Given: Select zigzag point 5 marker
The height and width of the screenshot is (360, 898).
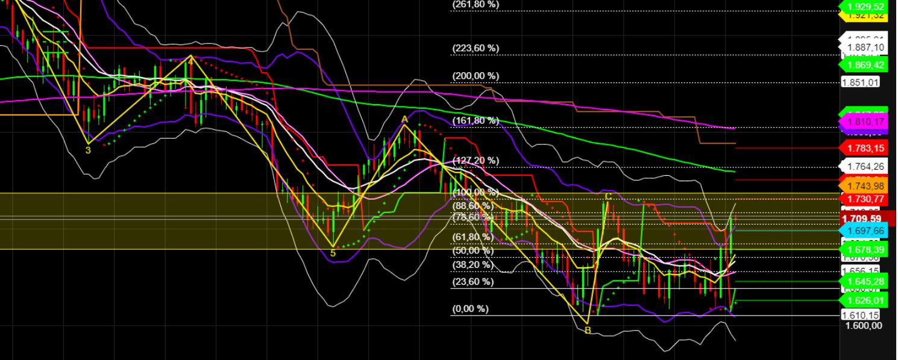Looking at the screenshot, I should [334, 253].
